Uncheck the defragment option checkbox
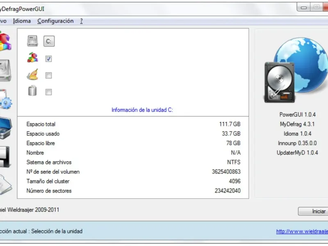The width and height of the screenshot is (328, 246). tap(48, 59)
